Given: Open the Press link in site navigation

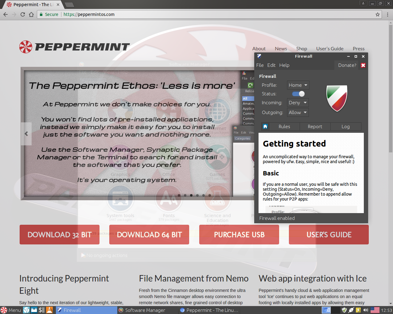Looking at the screenshot, I should tap(359, 48).
